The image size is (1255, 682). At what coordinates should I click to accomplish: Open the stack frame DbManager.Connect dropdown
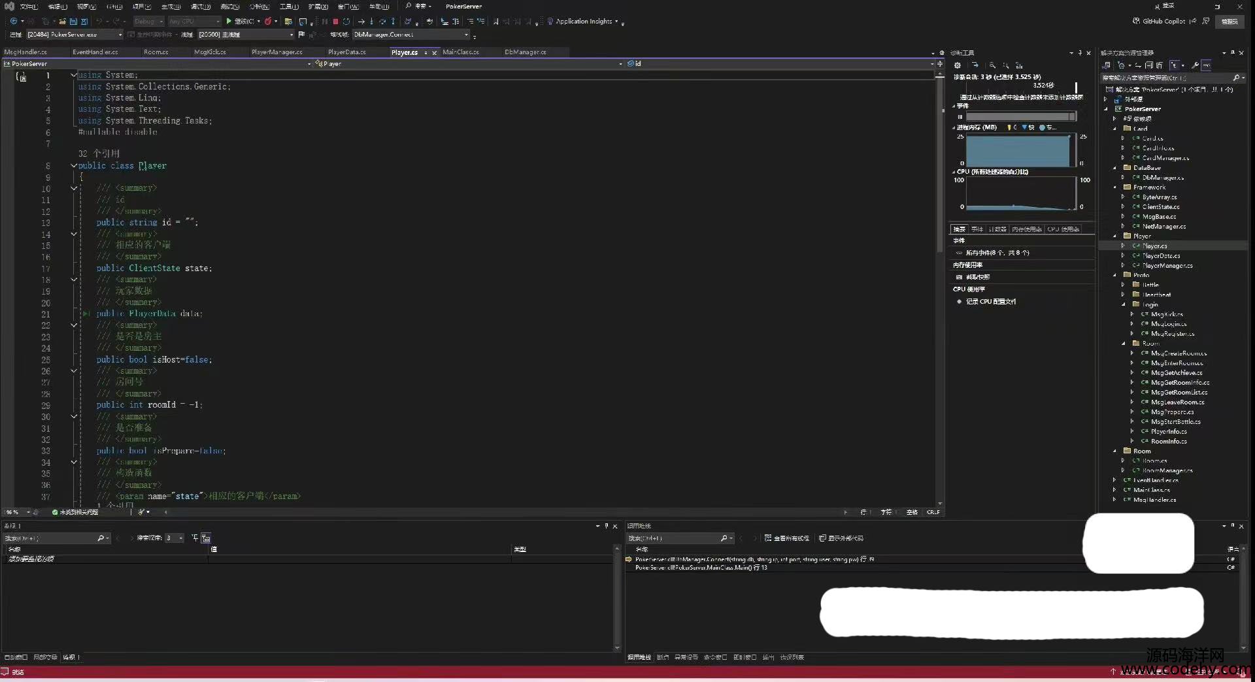click(411, 34)
